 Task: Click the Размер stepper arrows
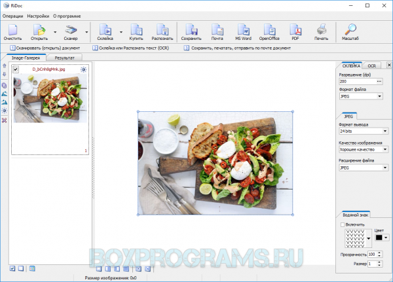click(x=379, y=264)
